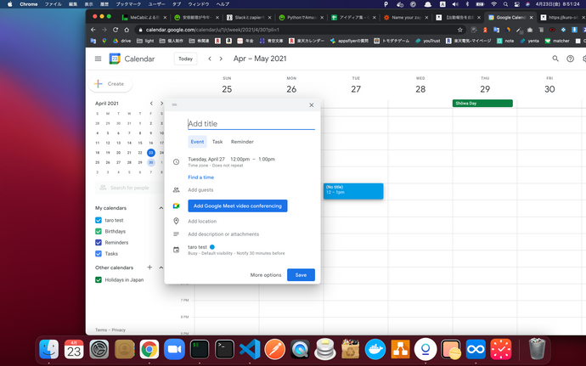The image size is (586, 366).
Task: Open date picker Tuesday, April 27
Action: pyautogui.click(x=206, y=160)
